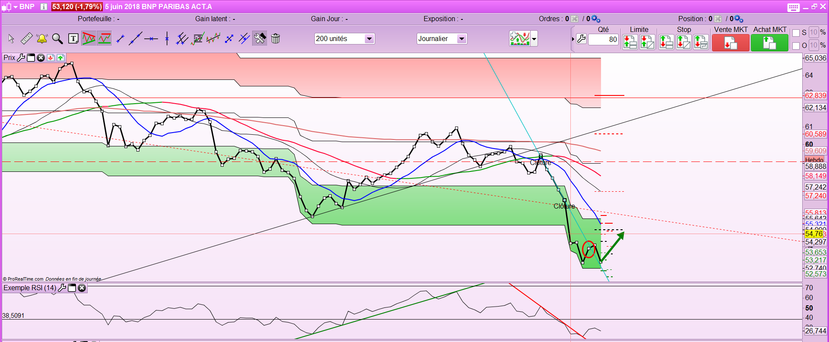
Task: Pick the ruler measurement tool
Action: click(26, 39)
